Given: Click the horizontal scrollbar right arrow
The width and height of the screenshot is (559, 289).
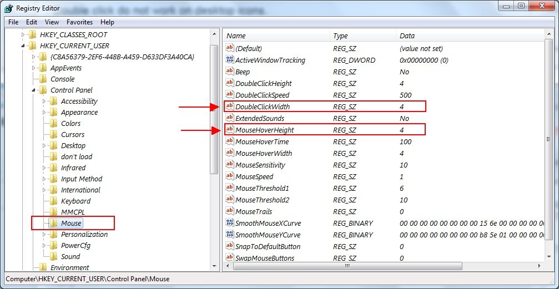Looking at the screenshot, I should coord(541,266).
